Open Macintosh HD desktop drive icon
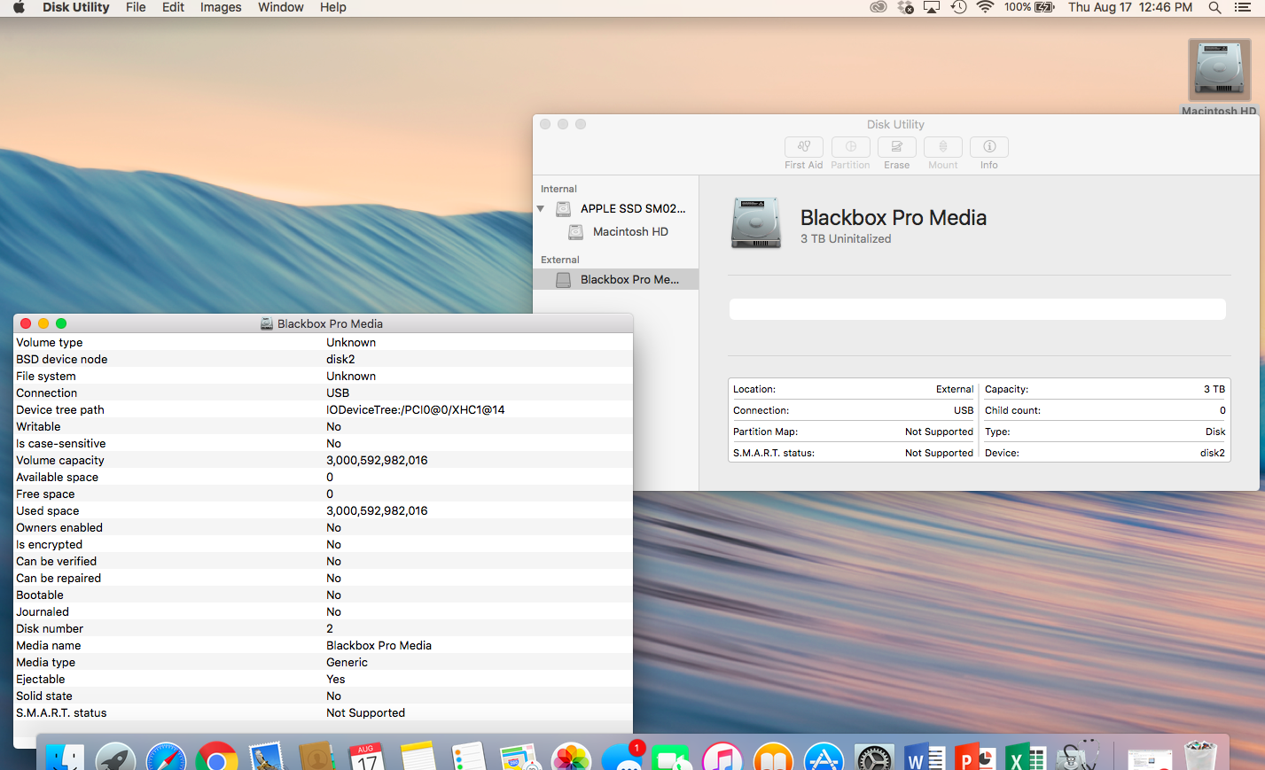This screenshot has width=1265, height=770. click(x=1219, y=71)
